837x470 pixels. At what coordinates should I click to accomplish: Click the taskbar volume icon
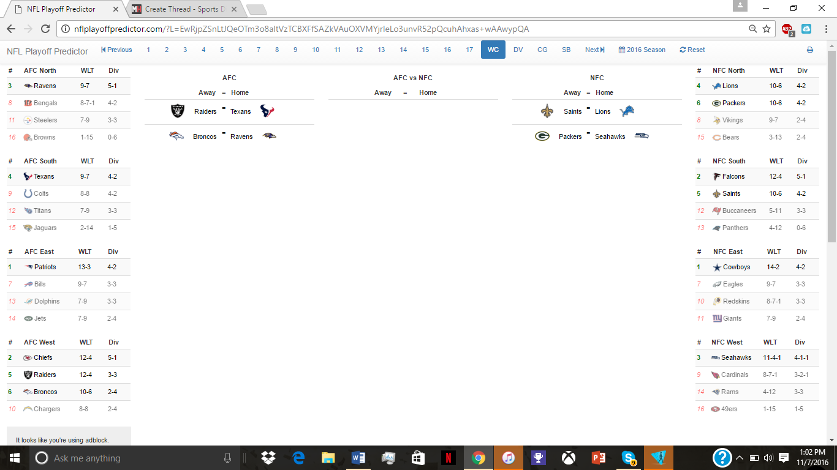(x=769, y=458)
